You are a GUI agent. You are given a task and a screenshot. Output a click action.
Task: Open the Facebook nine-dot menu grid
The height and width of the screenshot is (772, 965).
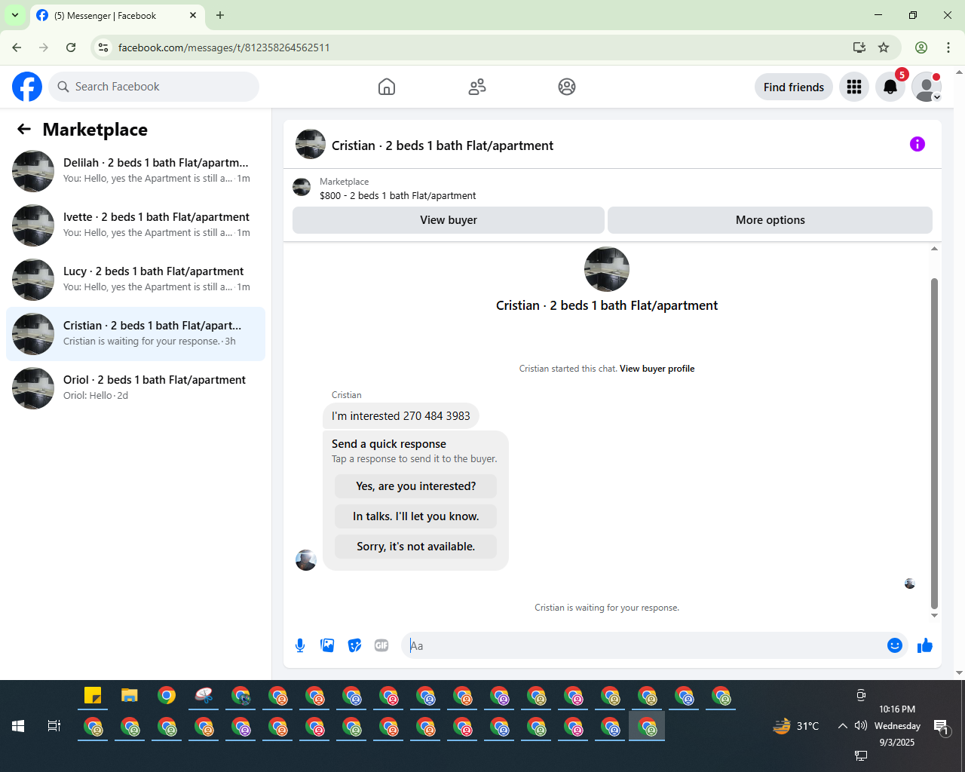coord(854,87)
